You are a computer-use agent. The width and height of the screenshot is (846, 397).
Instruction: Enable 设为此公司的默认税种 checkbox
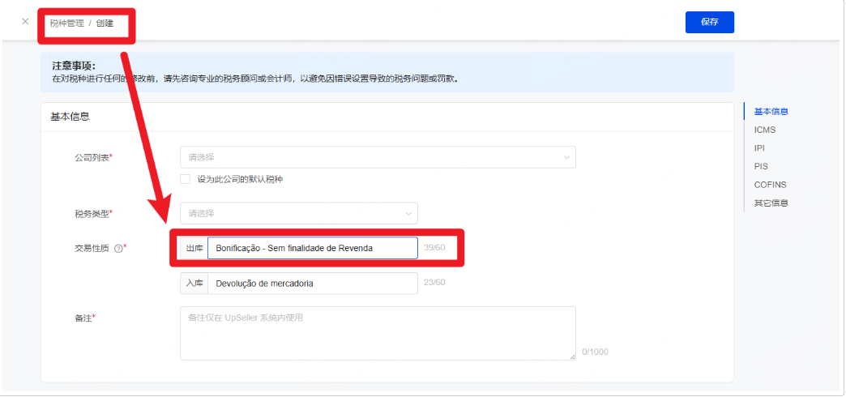point(185,180)
